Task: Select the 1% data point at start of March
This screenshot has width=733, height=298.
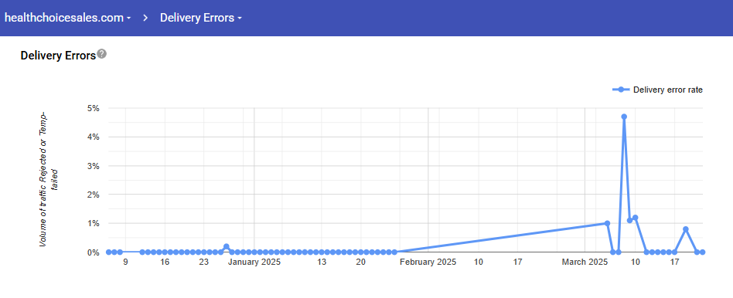Action: click(607, 223)
